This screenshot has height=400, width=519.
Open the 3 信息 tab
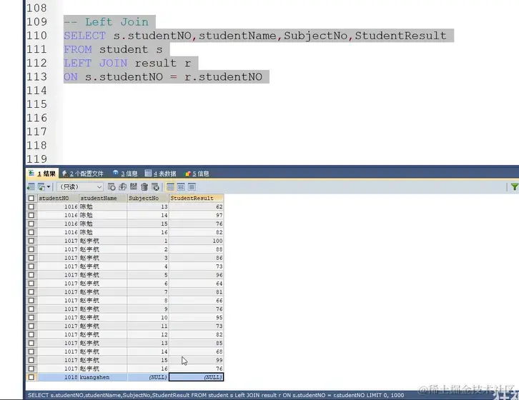coord(125,174)
